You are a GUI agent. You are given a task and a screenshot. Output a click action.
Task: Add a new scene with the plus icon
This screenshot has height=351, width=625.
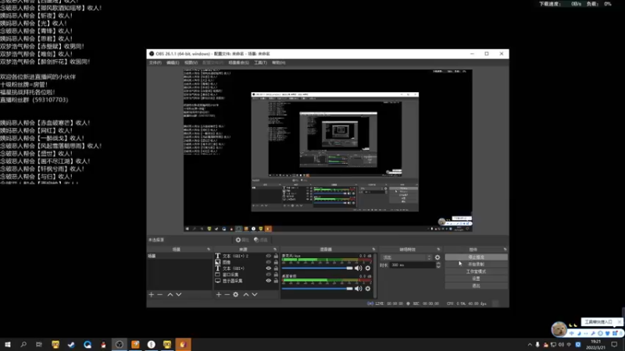point(151,295)
